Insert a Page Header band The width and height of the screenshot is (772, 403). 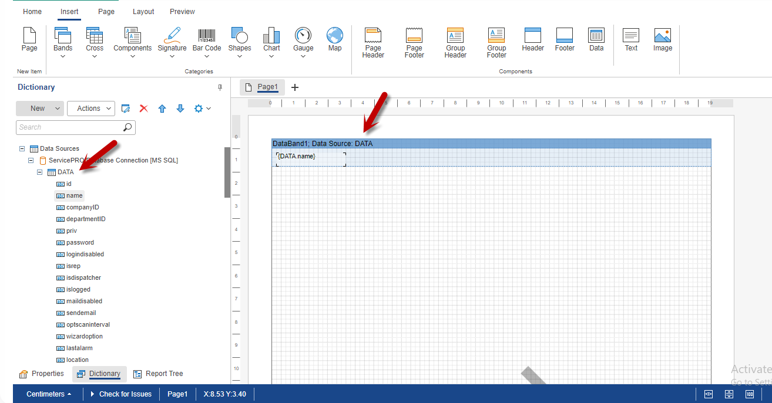pyautogui.click(x=373, y=43)
